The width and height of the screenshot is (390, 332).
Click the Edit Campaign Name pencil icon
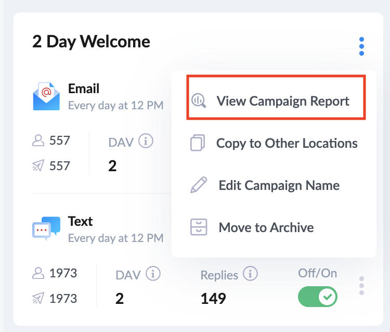pyautogui.click(x=199, y=185)
